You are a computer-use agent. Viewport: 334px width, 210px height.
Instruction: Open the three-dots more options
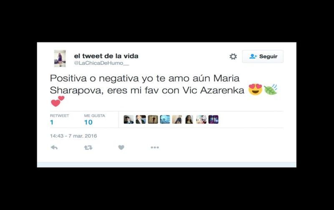pos(155,147)
